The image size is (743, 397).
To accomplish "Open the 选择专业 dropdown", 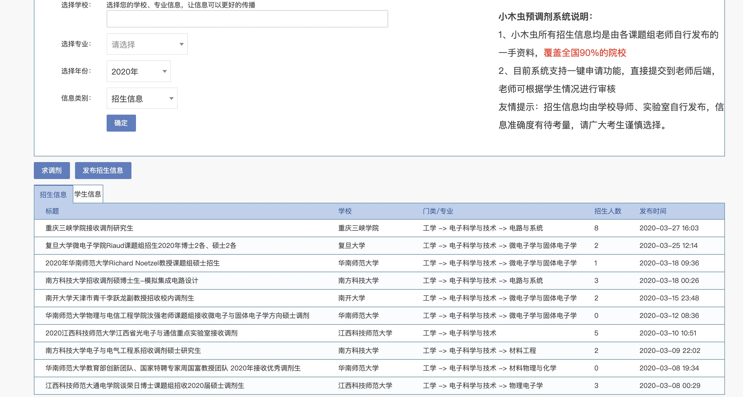I will (x=147, y=44).
